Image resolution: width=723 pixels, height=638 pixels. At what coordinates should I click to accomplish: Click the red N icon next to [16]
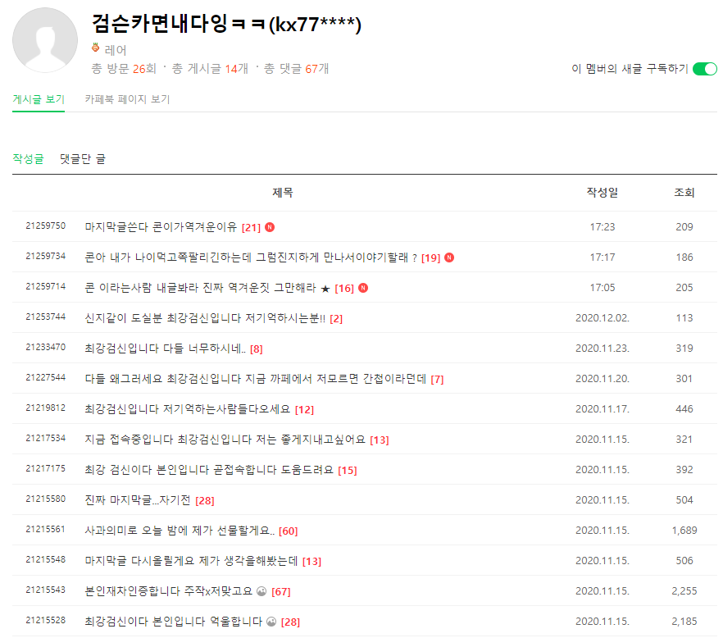tap(363, 288)
